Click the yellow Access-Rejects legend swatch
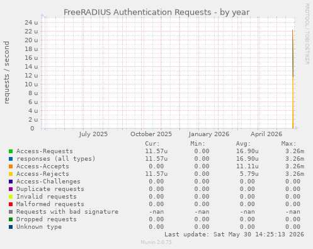 pos(11,174)
